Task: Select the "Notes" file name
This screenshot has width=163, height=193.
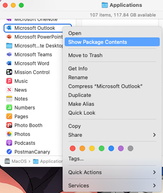Action: (21, 99)
